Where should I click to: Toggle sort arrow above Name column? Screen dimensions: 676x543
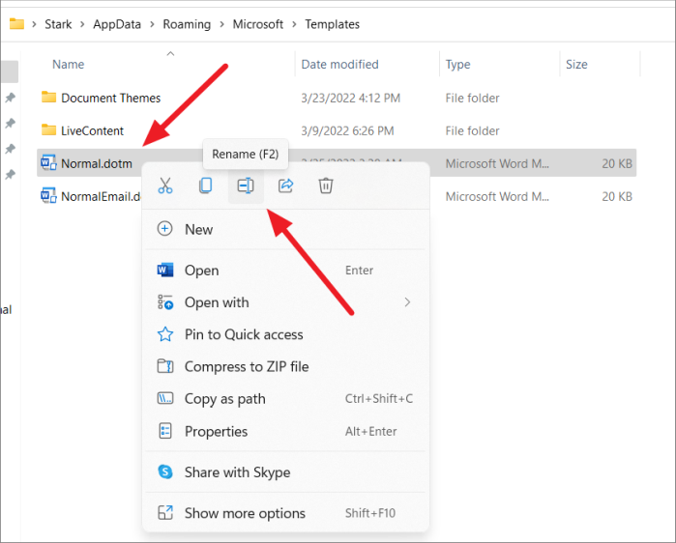pyautogui.click(x=170, y=53)
